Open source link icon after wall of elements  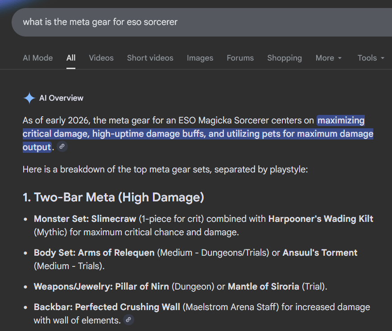coord(128,320)
